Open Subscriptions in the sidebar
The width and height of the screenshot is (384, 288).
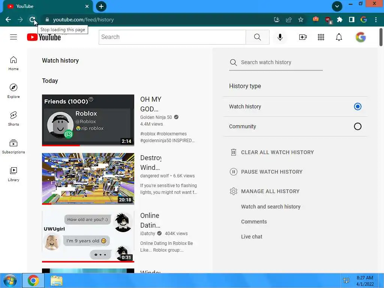tap(13, 147)
